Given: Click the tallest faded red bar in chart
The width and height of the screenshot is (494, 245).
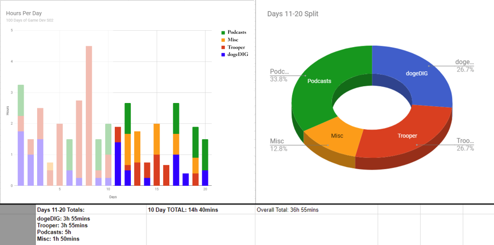Looking at the screenshot, I should [89, 116].
